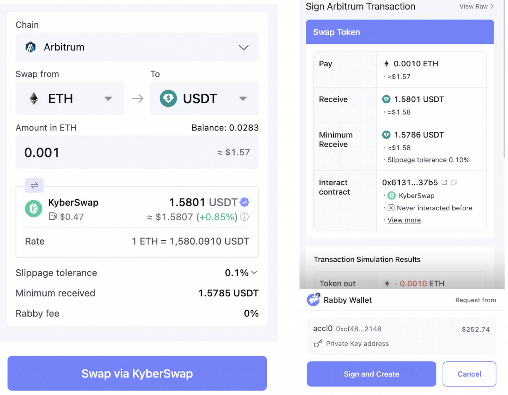The width and height of the screenshot is (508, 395).
Task: Click the scrollbar on the signing panel
Action: pos(504,79)
